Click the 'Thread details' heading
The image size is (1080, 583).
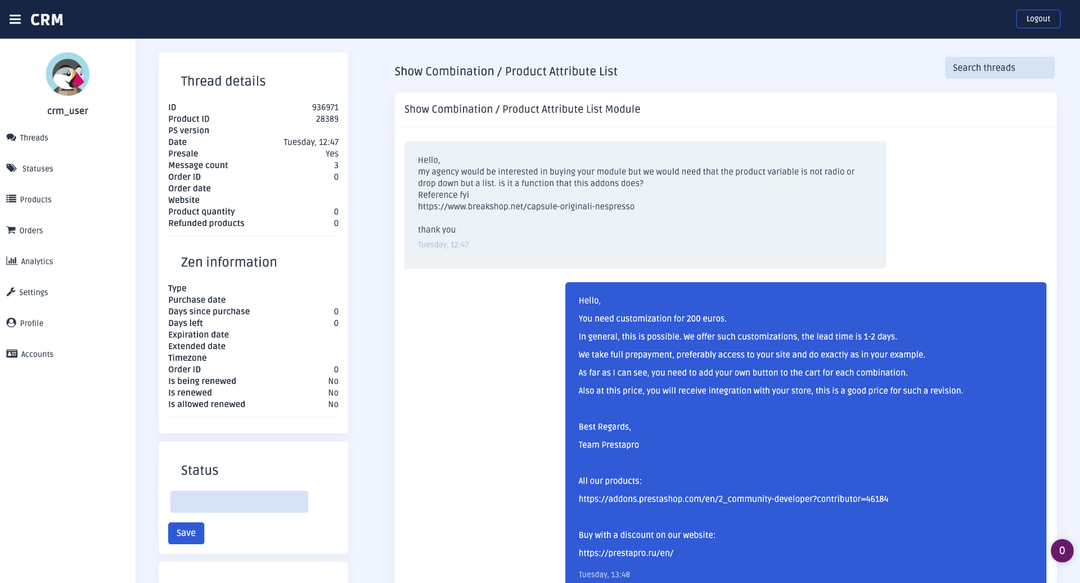[223, 81]
